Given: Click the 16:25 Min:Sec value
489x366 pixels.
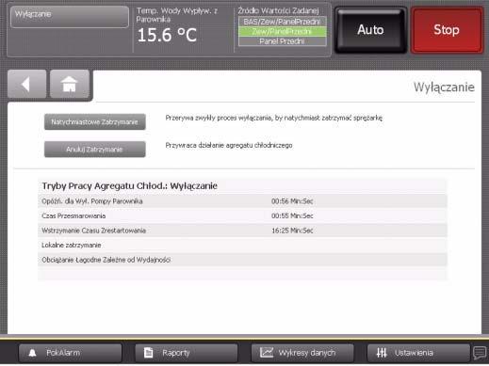Looking at the screenshot, I should pos(292,231).
